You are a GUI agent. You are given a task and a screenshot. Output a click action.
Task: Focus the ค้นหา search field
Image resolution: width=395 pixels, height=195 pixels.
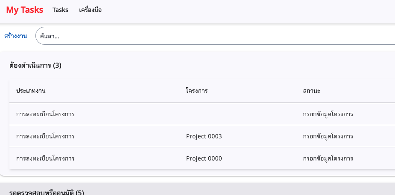(214, 36)
